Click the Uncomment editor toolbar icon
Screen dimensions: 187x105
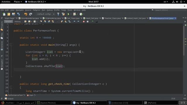coord(97,22)
